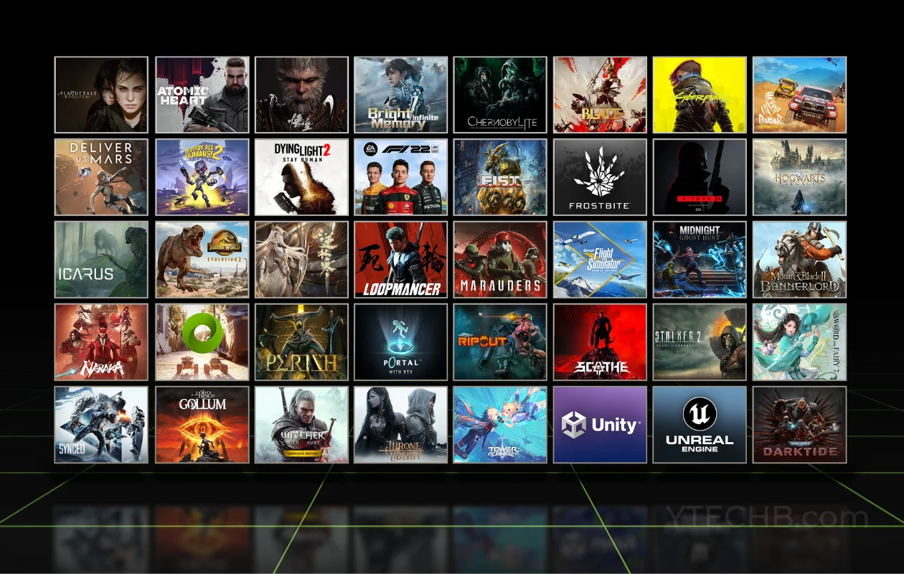Select the Conqueror's Blade thumbnail

600,95
